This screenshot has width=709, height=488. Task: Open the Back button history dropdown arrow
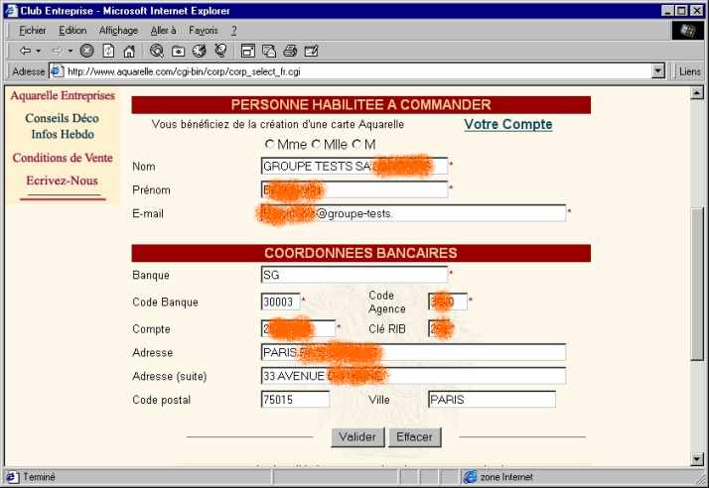(39, 51)
